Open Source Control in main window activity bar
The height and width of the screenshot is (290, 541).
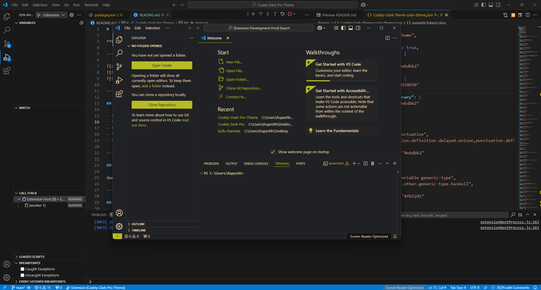coord(7,44)
